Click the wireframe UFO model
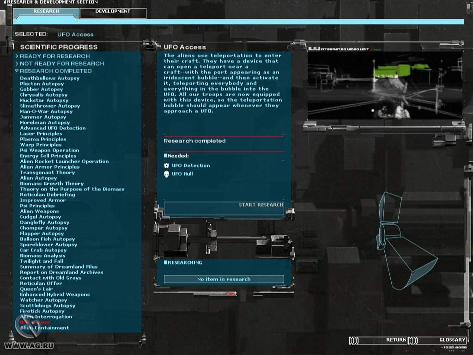 click(x=401, y=240)
